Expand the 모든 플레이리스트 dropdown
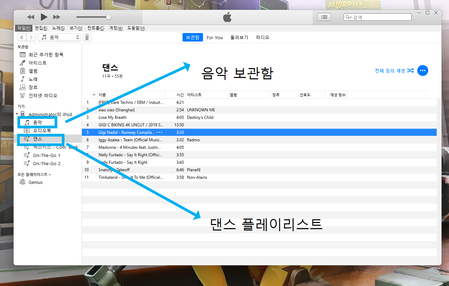 click(34, 174)
